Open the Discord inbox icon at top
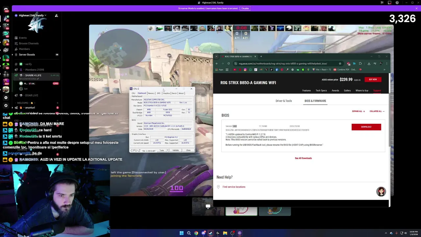Screen dimensions: 421x237 pos(389,3)
